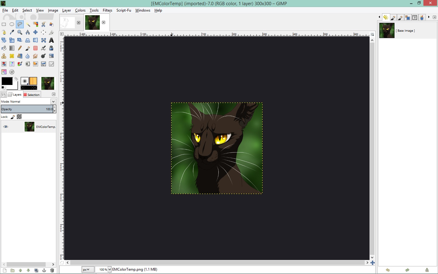This screenshot has height=274, width=438.
Task: Select the Dodge/Burn tool
Action: pos(43,56)
